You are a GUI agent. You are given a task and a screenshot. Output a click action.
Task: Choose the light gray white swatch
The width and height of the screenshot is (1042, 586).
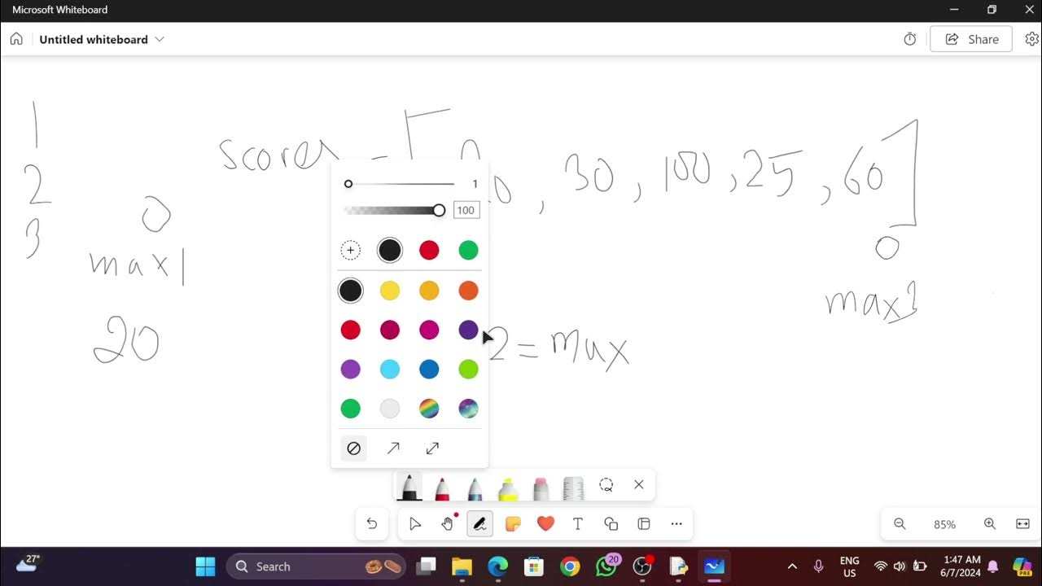click(x=390, y=408)
